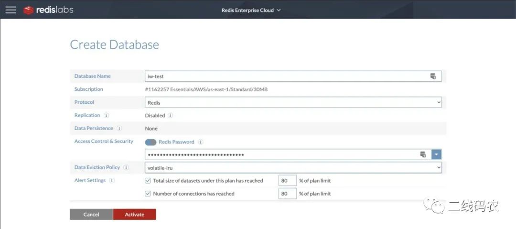The height and width of the screenshot is (229, 516).
Task: Click info icon next to Disabled
Action: pyautogui.click(x=170, y=116)
